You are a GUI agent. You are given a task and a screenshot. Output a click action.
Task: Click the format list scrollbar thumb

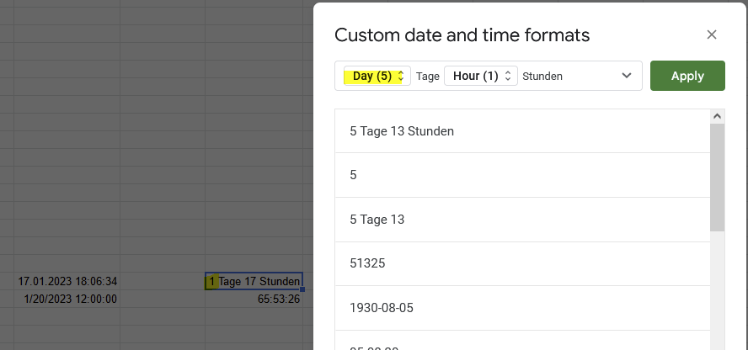coord(718,177)
